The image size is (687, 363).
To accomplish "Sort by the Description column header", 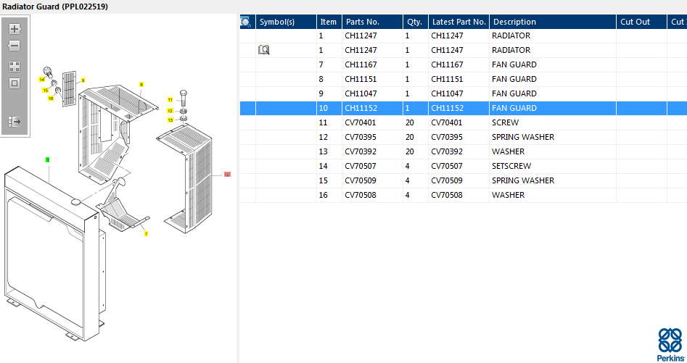I will coord(551,22).
